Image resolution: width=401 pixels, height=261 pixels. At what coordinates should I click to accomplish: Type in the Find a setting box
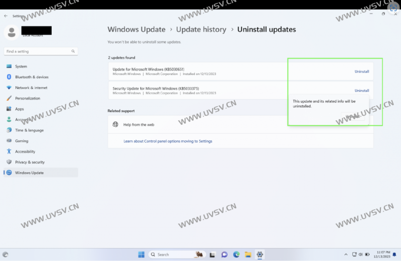pos(41,52)
